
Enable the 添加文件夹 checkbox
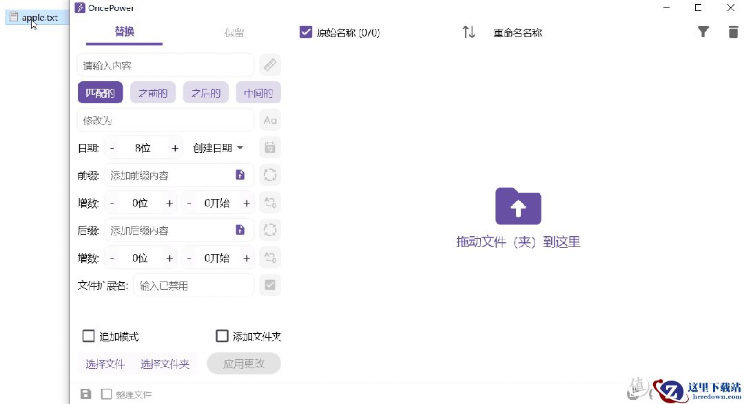coord(222,336)
